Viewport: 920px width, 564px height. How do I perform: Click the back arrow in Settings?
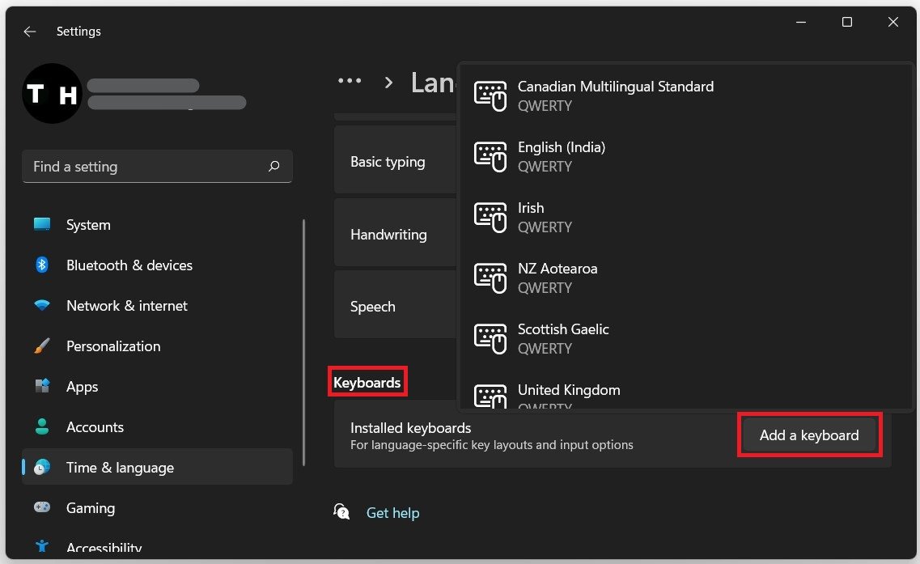click(x=30, y=32)
